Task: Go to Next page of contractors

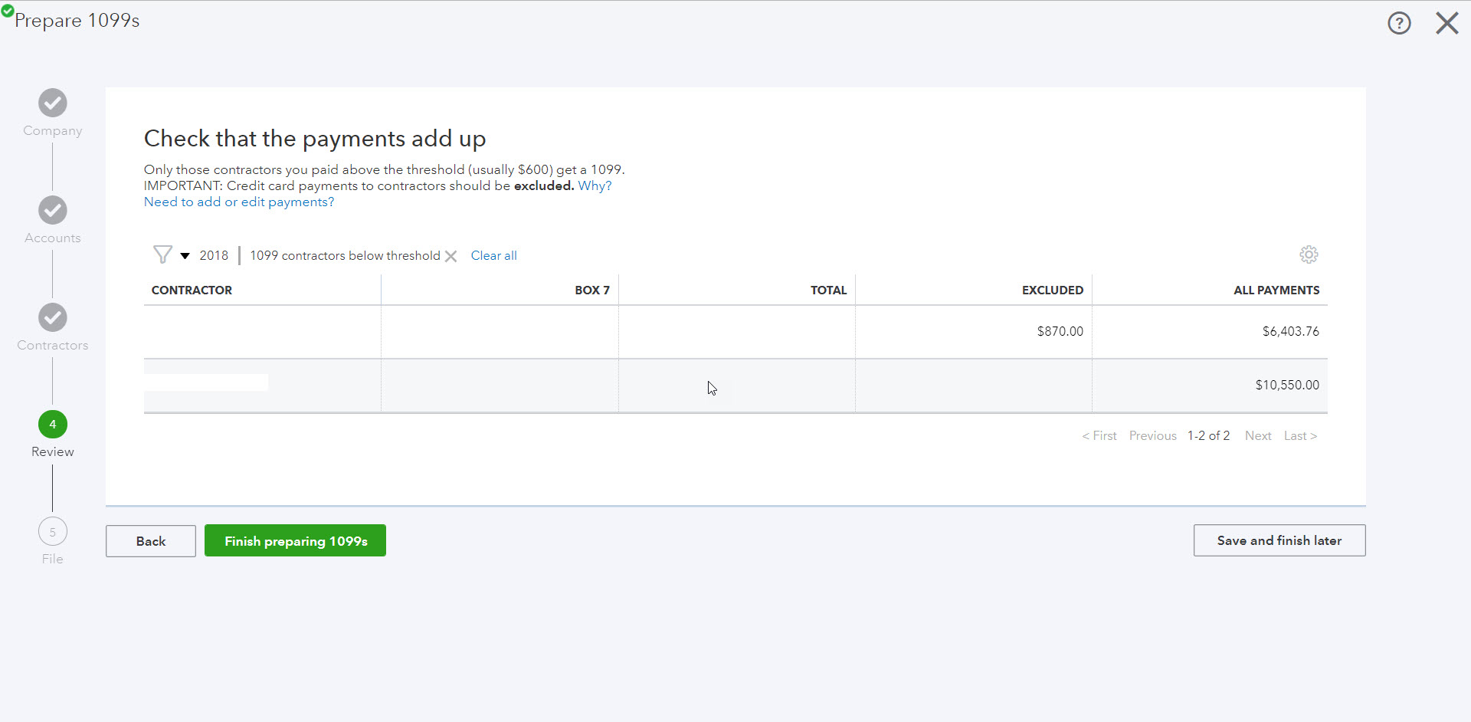Action: [1257, 435]
